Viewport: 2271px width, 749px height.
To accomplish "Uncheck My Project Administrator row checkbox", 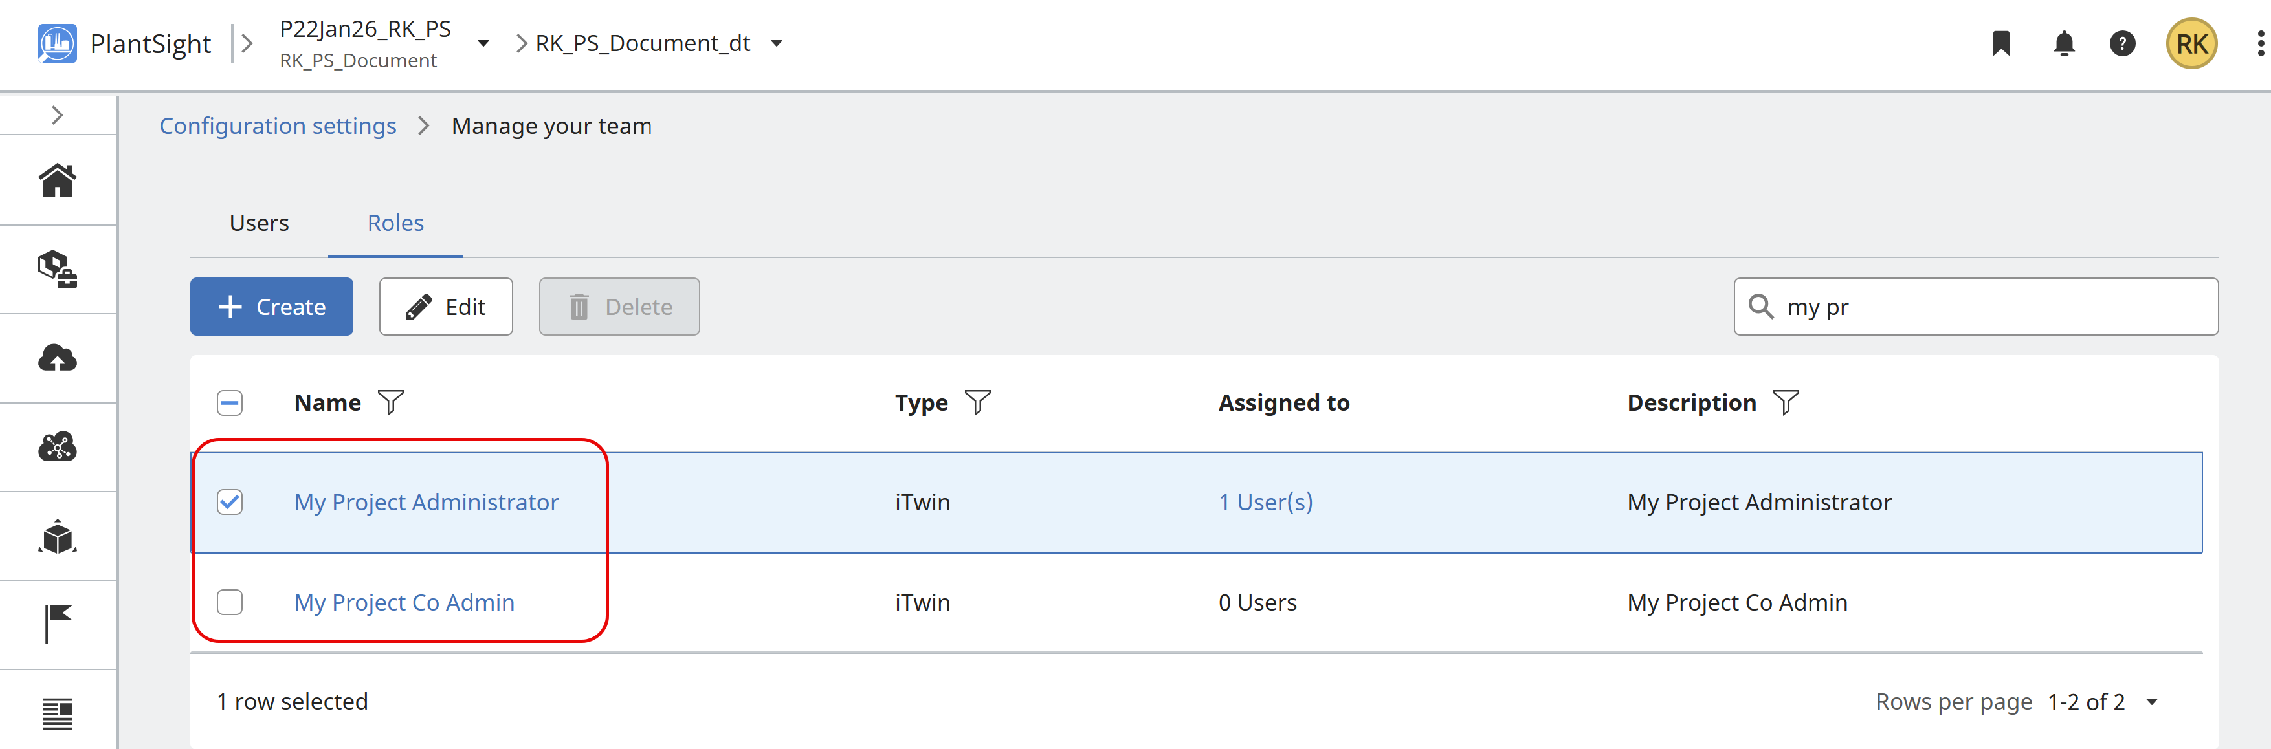I will tap(230, 503).
